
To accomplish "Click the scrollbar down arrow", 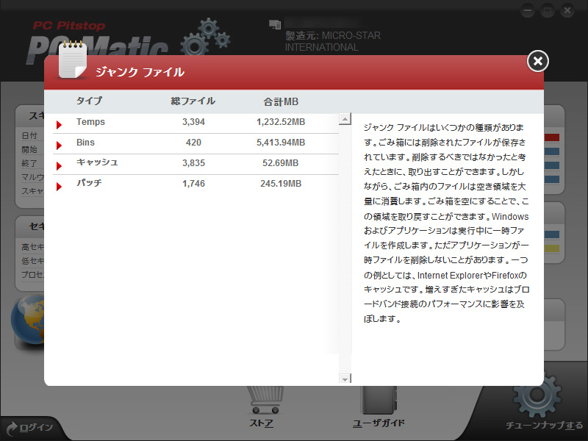I will coord(344,378).
